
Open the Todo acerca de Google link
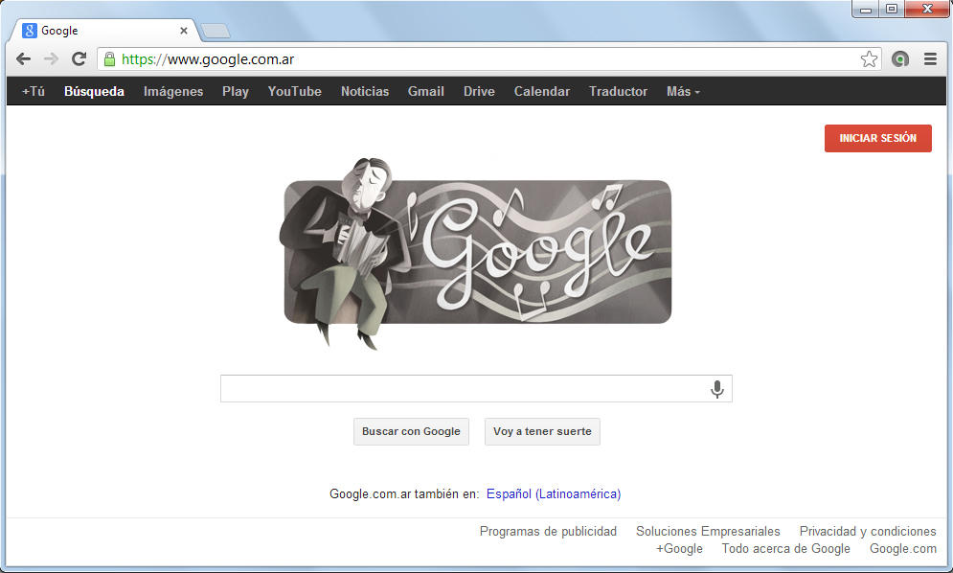[x=785, y=549]
